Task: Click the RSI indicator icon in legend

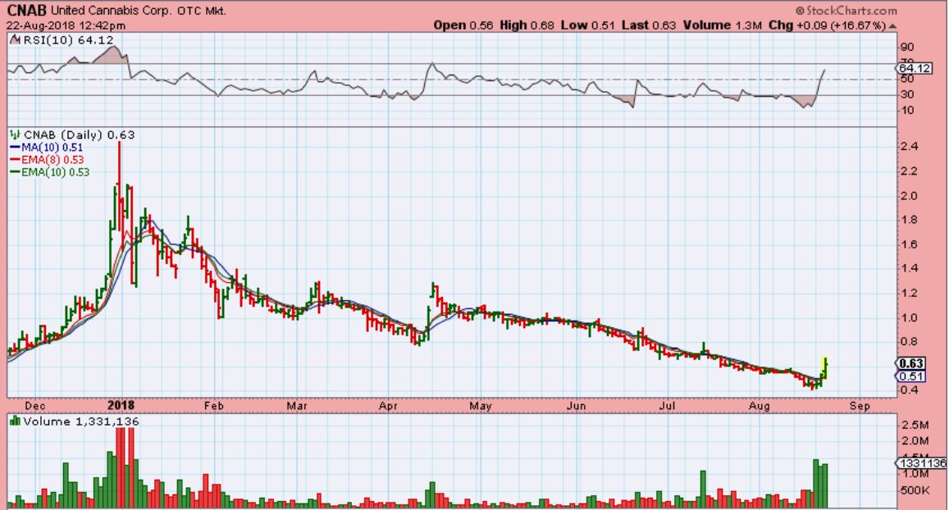Action: [15, 40]
